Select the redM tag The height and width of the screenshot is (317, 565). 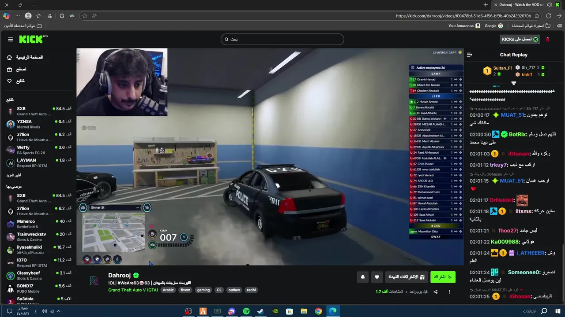(251, 290)
